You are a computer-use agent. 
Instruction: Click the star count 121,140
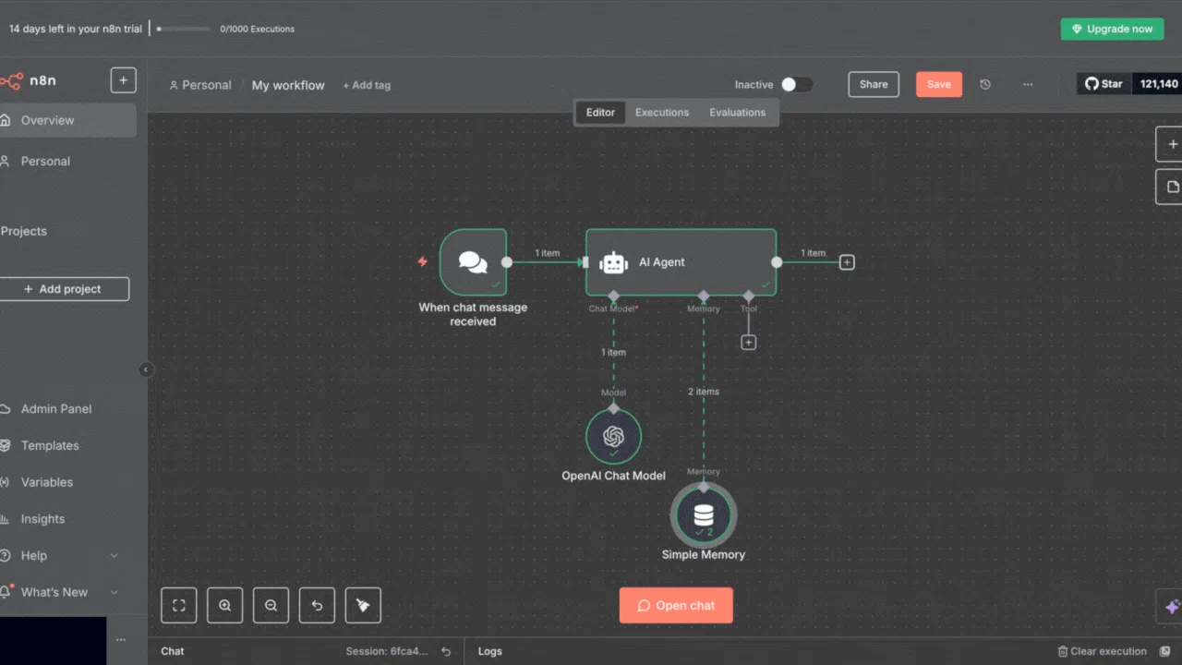(1158, 84)
